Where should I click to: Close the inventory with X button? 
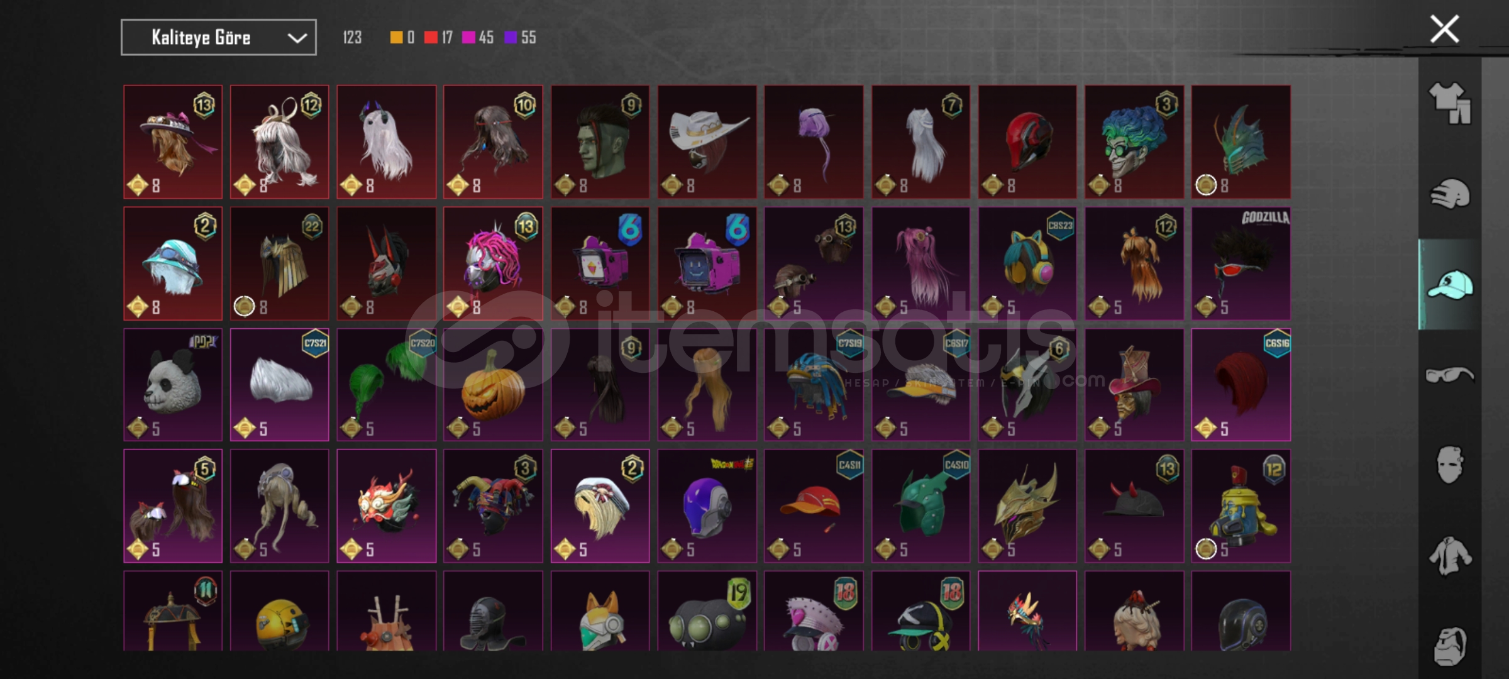click(x=1444, y=29)
